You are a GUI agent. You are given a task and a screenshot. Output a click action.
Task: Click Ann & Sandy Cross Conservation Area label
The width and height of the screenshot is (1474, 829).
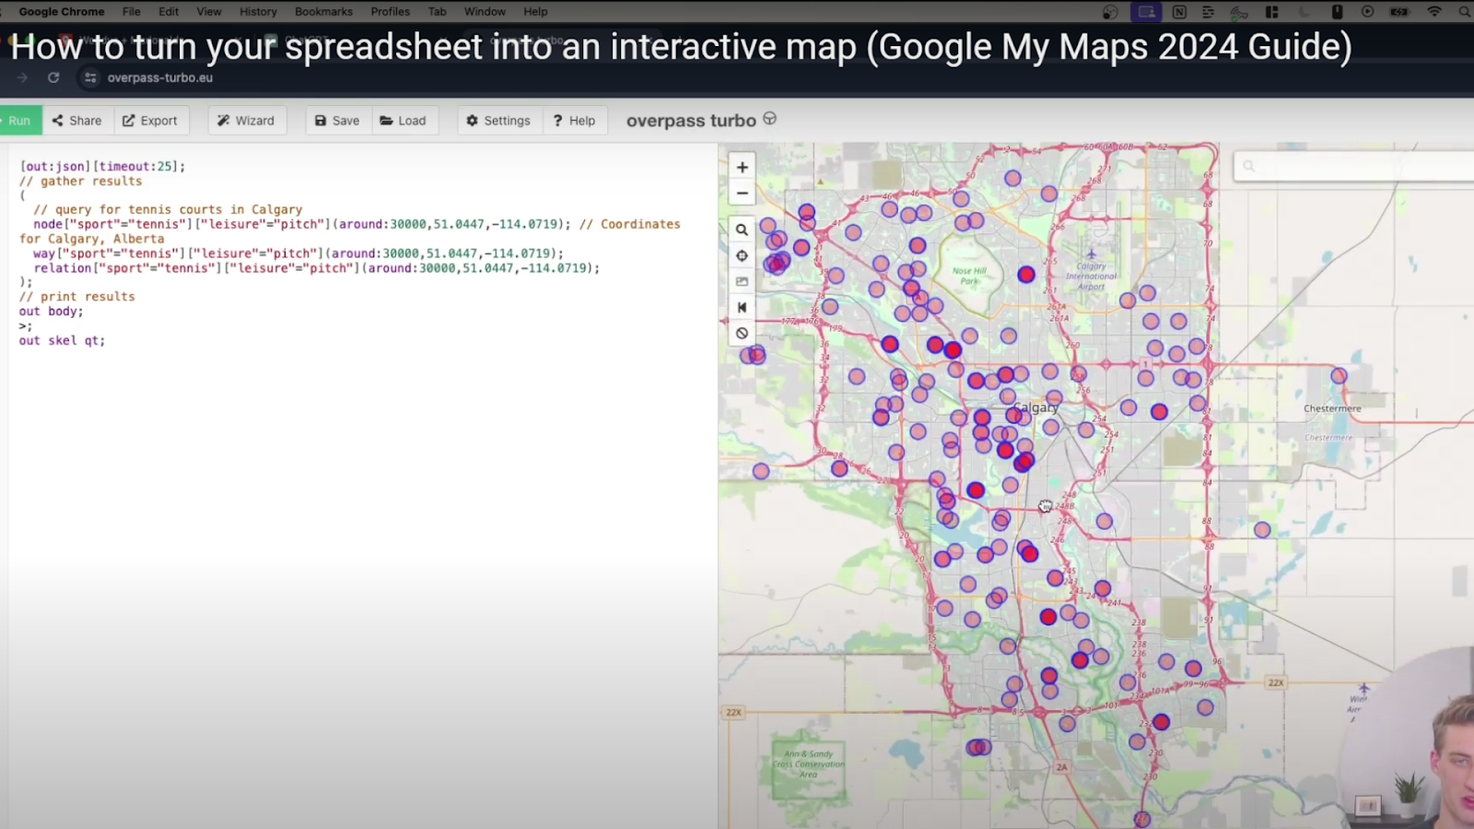click(x=808, y=764)
